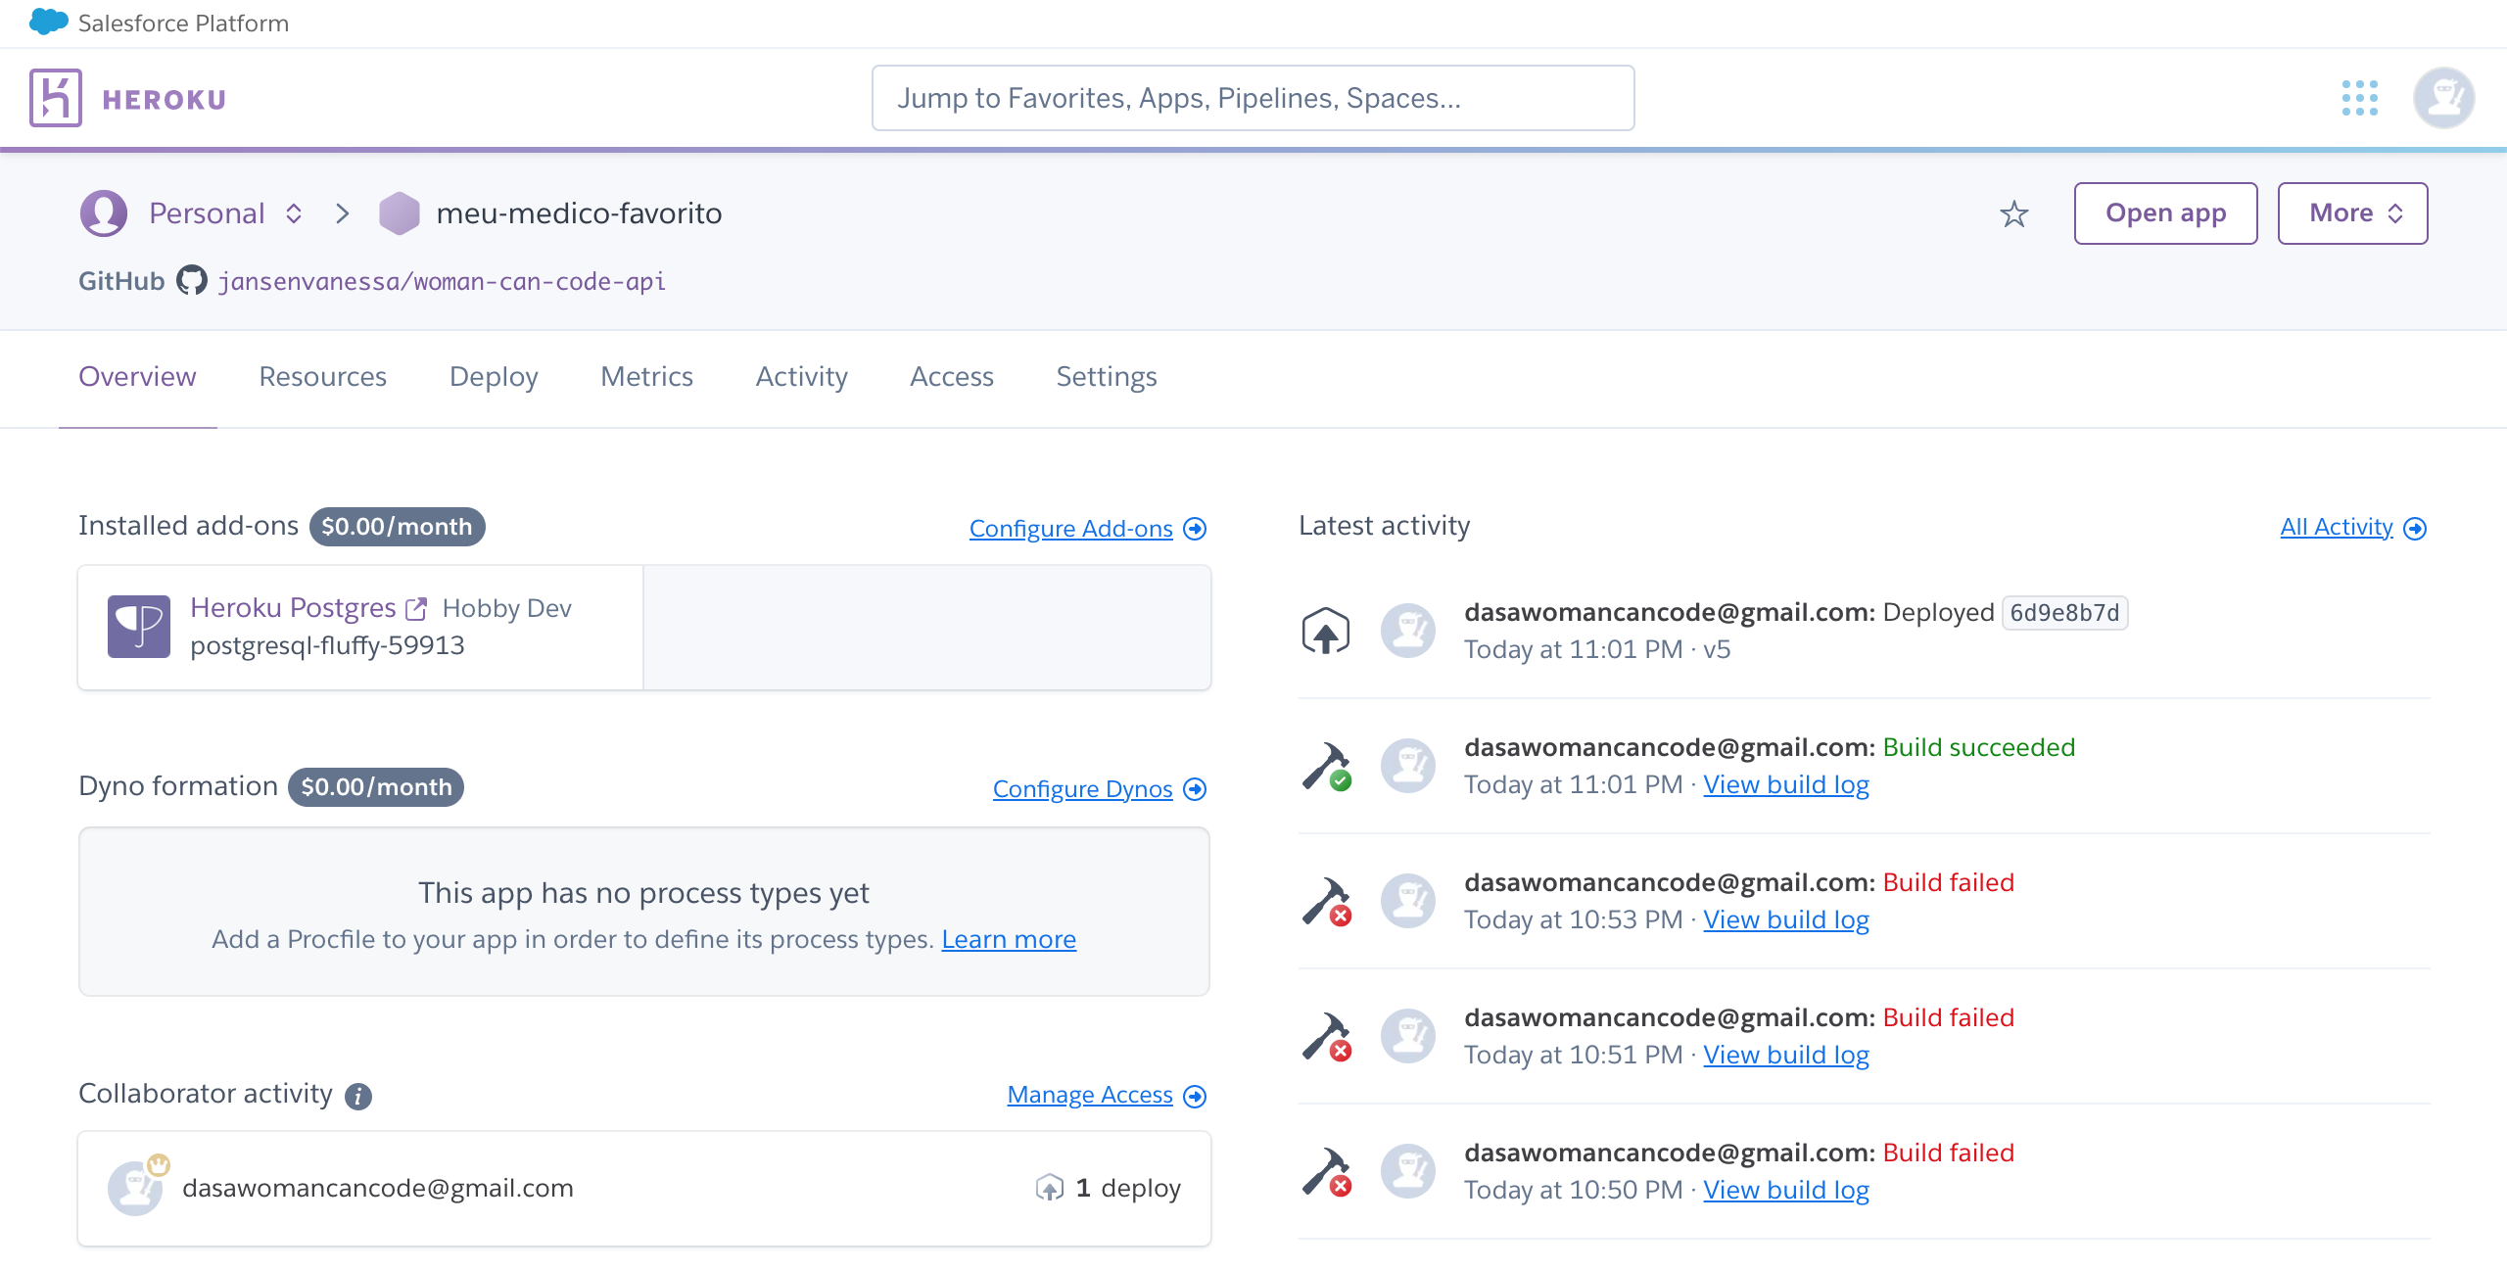This screenshot has height=1271, width=2507.
Task: Click the 10:53 PM build failed hammer icon
Action: click(x=1327, y=901)
